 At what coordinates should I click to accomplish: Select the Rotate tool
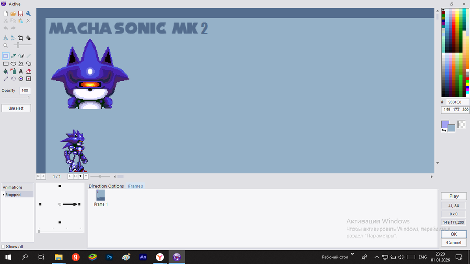click(x=13, y=79)
